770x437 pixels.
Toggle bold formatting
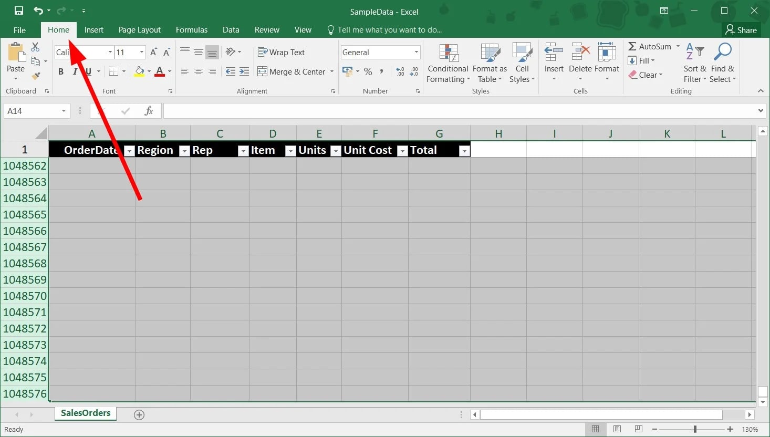(x=60, y=71)
